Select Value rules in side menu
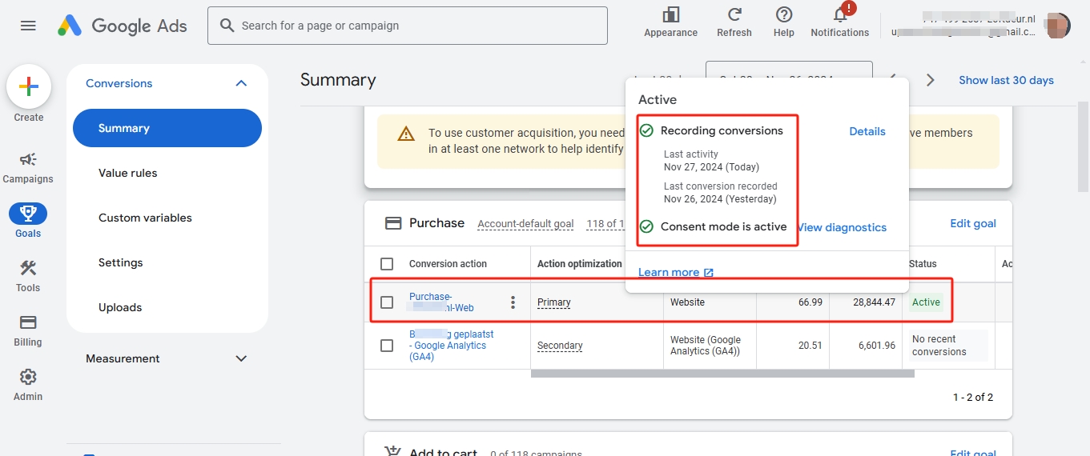Viewport: 1090px width, 456px height. point(128,173)
